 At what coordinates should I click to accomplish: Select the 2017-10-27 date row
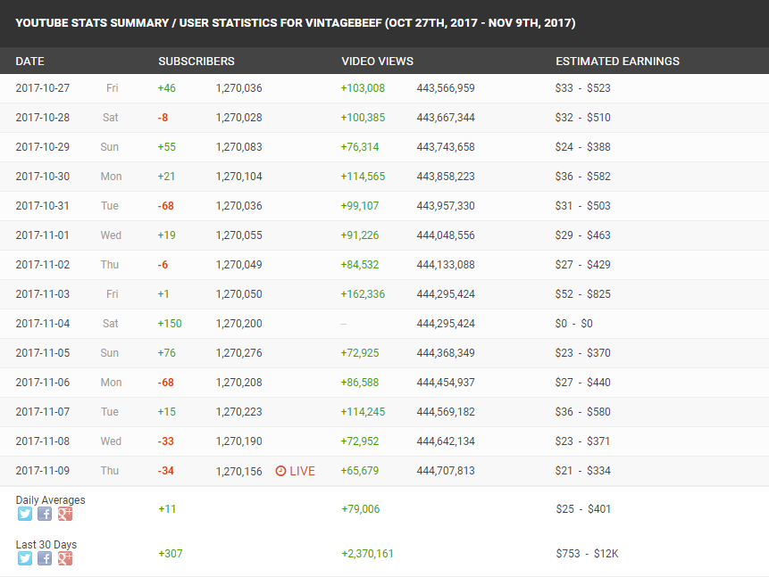tap(384, 88)
